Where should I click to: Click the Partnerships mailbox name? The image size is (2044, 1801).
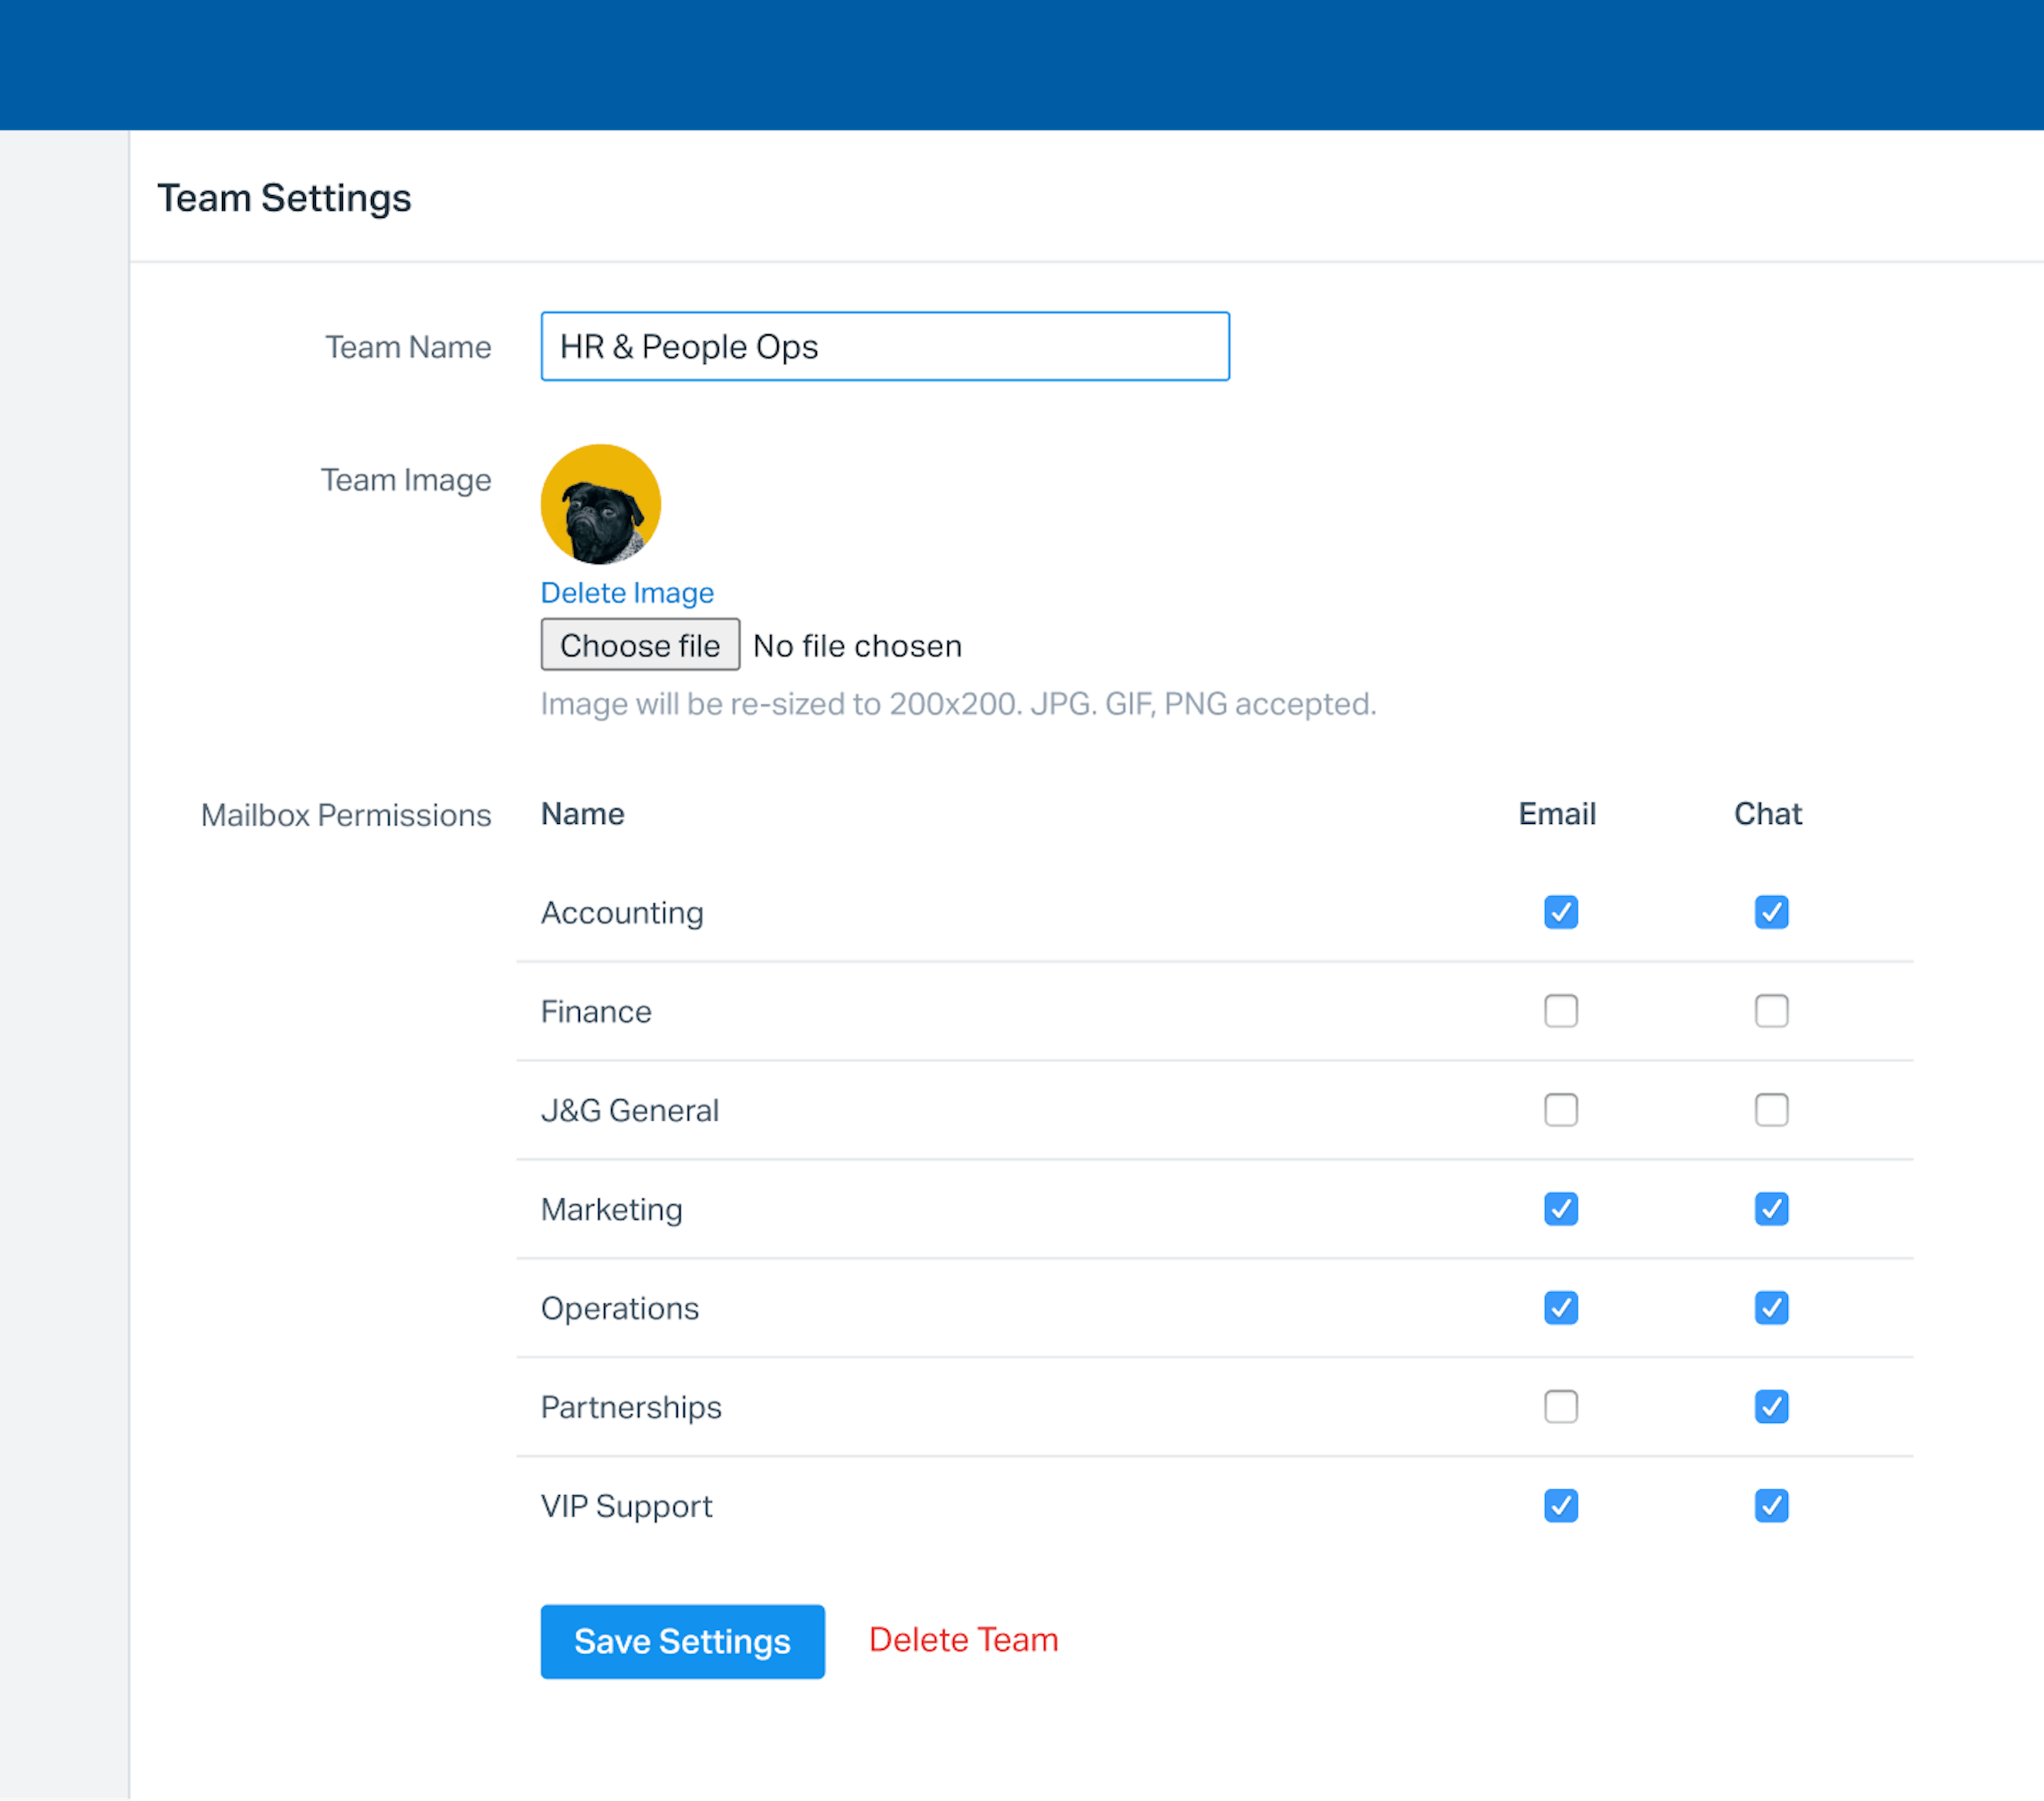(x=631, y=1408)
